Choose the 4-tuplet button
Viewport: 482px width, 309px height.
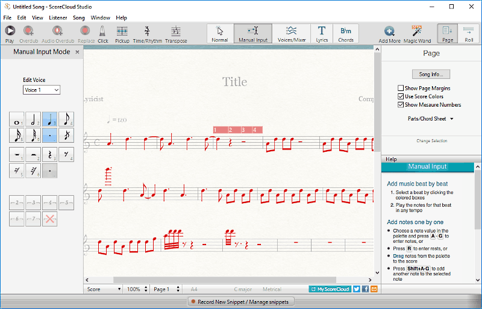(x=50, y=202)
